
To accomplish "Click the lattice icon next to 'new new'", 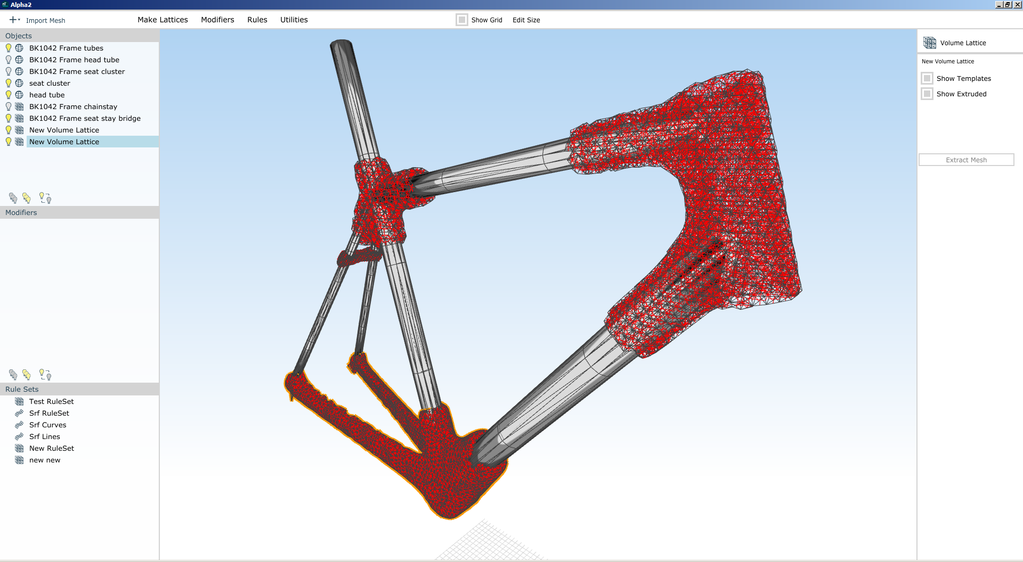I will 19,460.
